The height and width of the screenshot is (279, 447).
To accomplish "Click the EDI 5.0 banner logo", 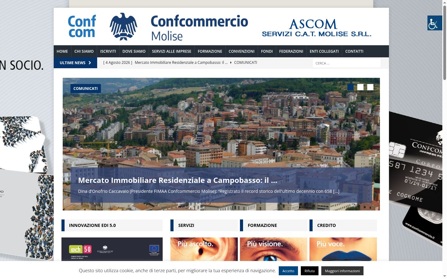I will tap(80, 249).
